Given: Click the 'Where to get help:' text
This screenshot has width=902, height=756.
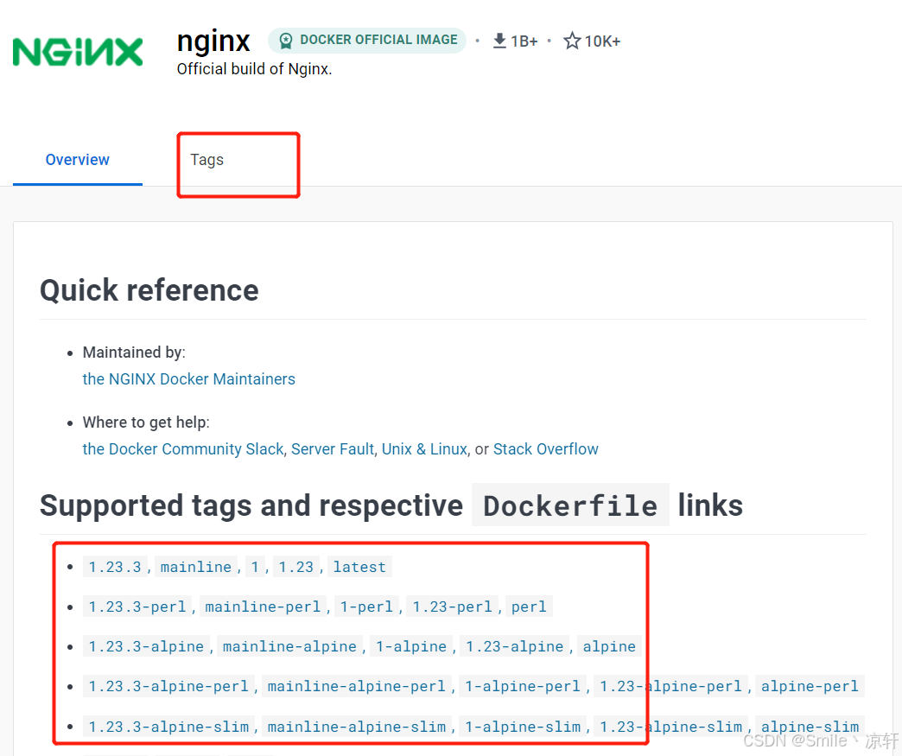Looking at the screenshot, I should [146, 422].
